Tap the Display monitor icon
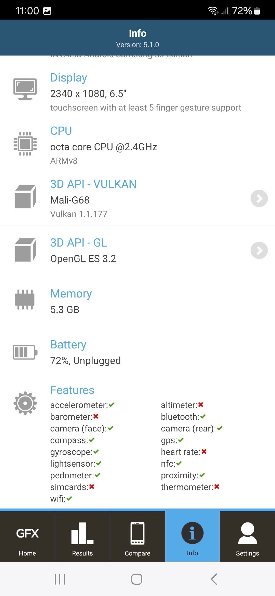 click(x=25, y=89)
